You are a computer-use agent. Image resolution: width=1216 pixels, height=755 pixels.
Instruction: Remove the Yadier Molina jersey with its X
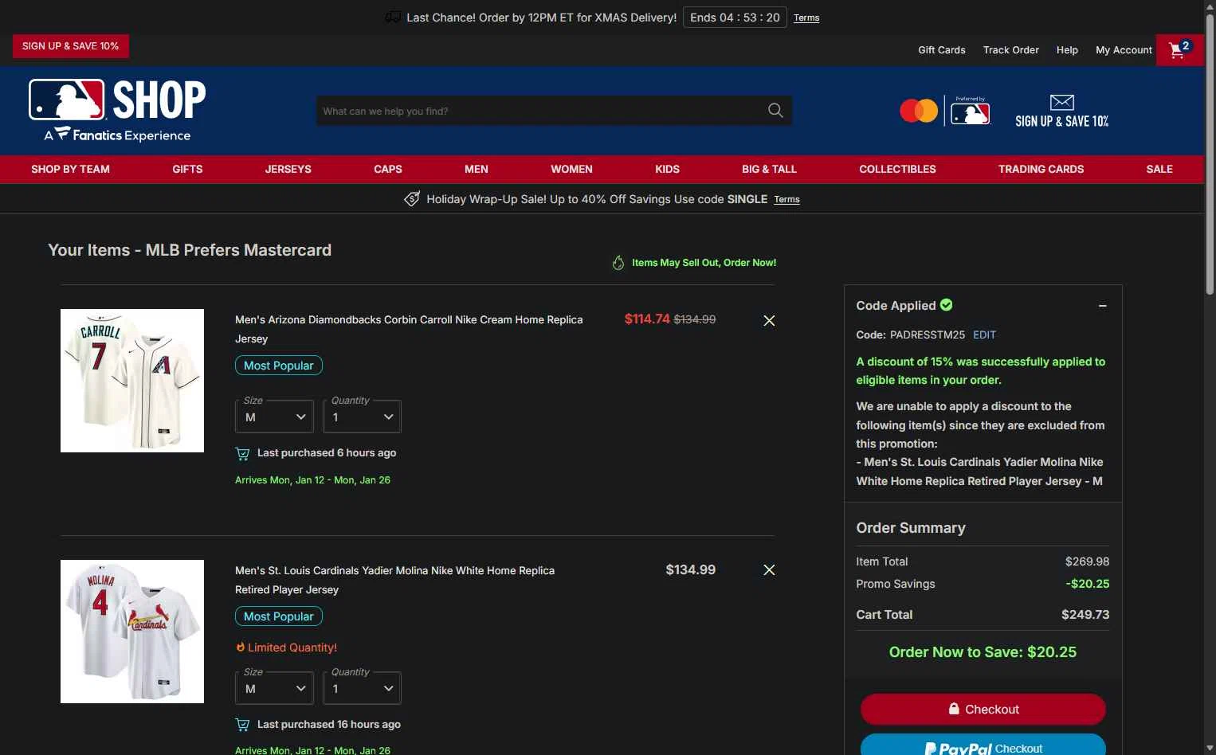(769, 569)
